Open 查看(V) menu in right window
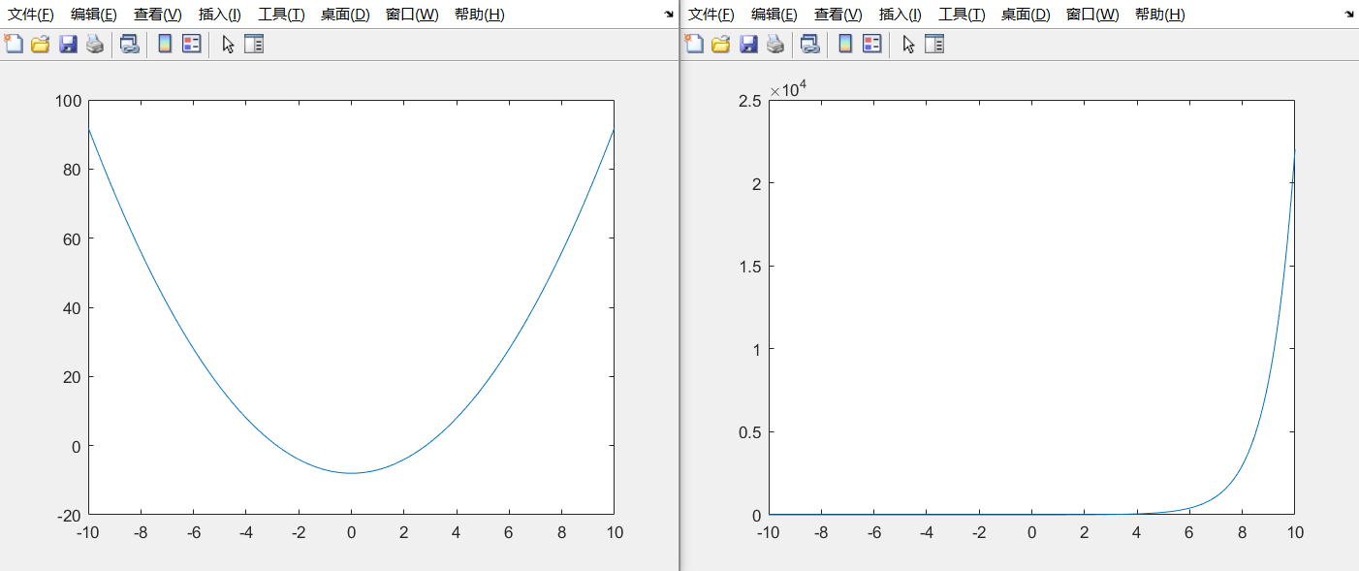1359x571 pixels. 838,15
